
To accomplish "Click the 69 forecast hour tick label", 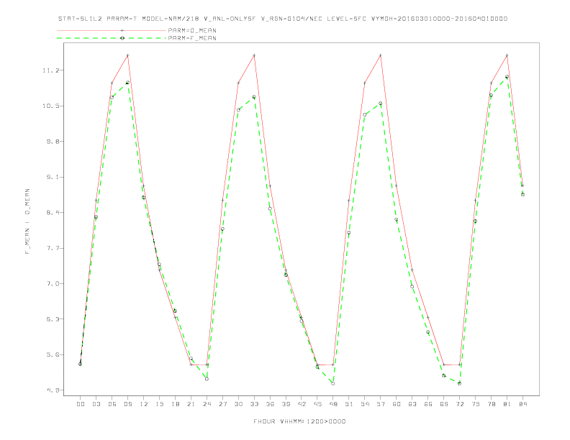I will 444,404.
